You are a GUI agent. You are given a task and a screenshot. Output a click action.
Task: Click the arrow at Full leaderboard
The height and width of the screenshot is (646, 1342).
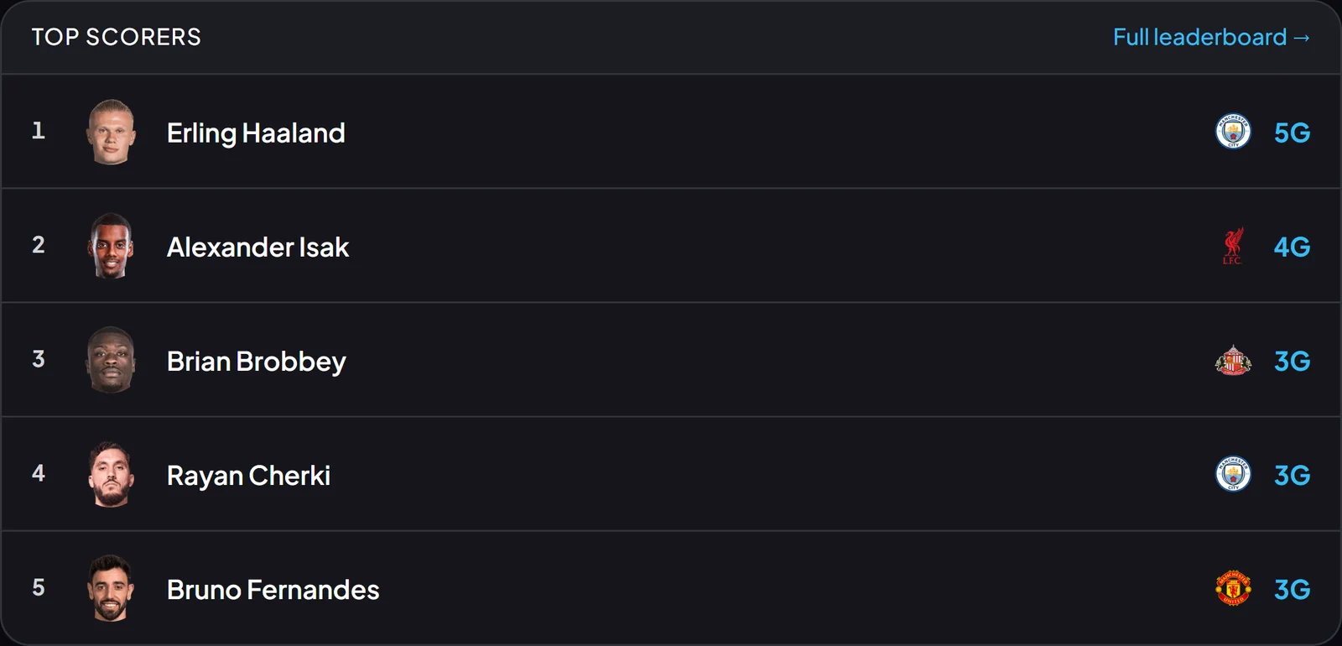(1302, 38)
